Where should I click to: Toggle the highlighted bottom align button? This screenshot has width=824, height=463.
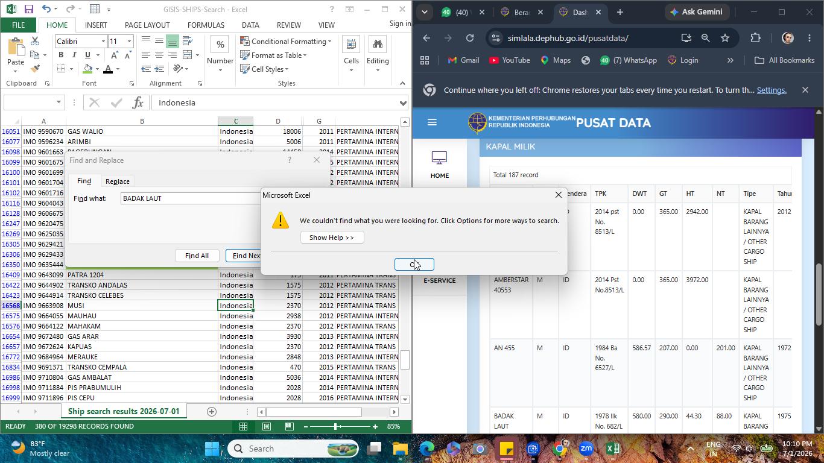pyautogui.click(x=172, y=41)
